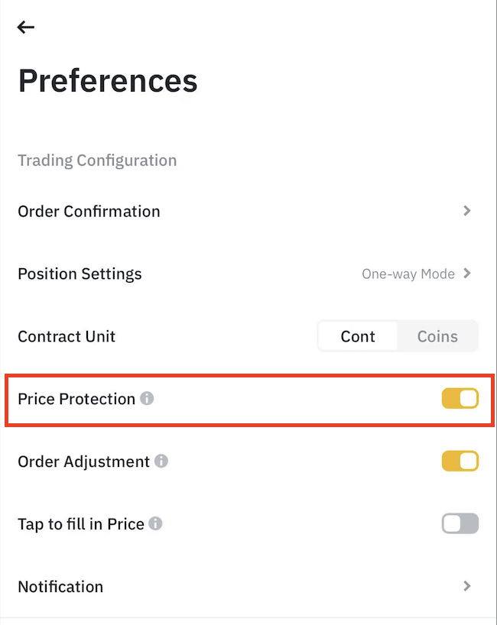This screenshot has width=497, height=625.
Task: Click the One-way Mode value
Action: [x=408, y=274]
